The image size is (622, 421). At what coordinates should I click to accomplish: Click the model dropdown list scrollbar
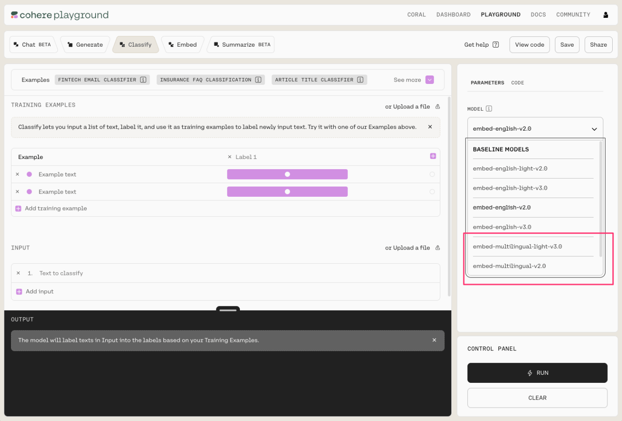pos(601,199)
